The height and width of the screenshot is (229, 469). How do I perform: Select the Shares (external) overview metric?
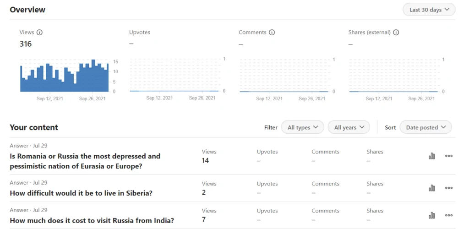tap(369, 33)
